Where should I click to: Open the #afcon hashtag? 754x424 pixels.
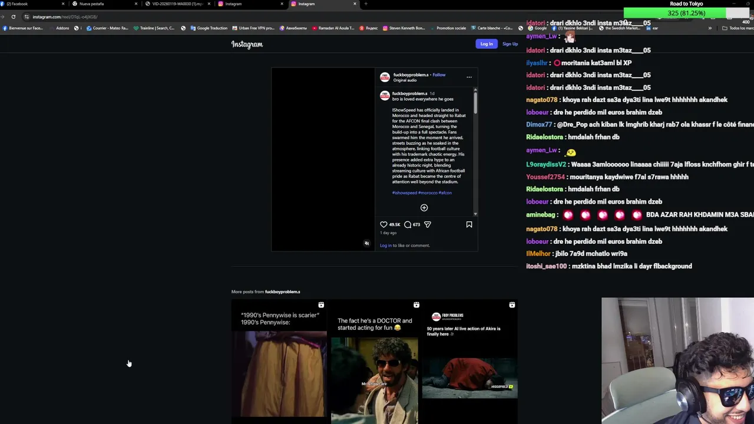tap(445, 193)
